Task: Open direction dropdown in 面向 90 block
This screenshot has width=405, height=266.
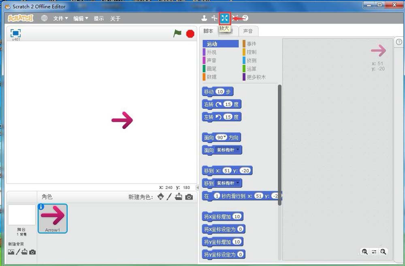Action: coord(225,137)
